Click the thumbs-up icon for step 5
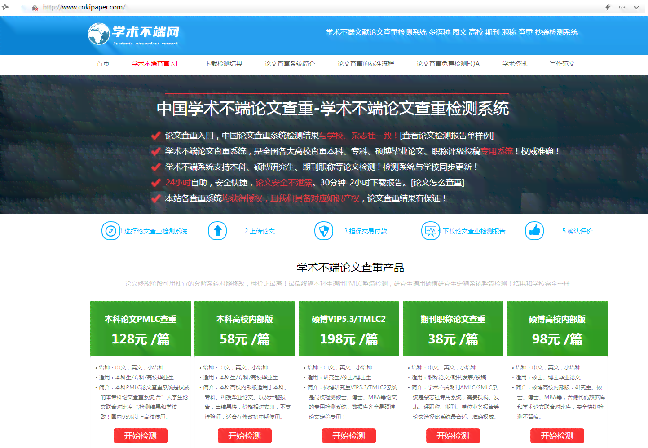Screen dimensions: 648x448 pos(534,231)
